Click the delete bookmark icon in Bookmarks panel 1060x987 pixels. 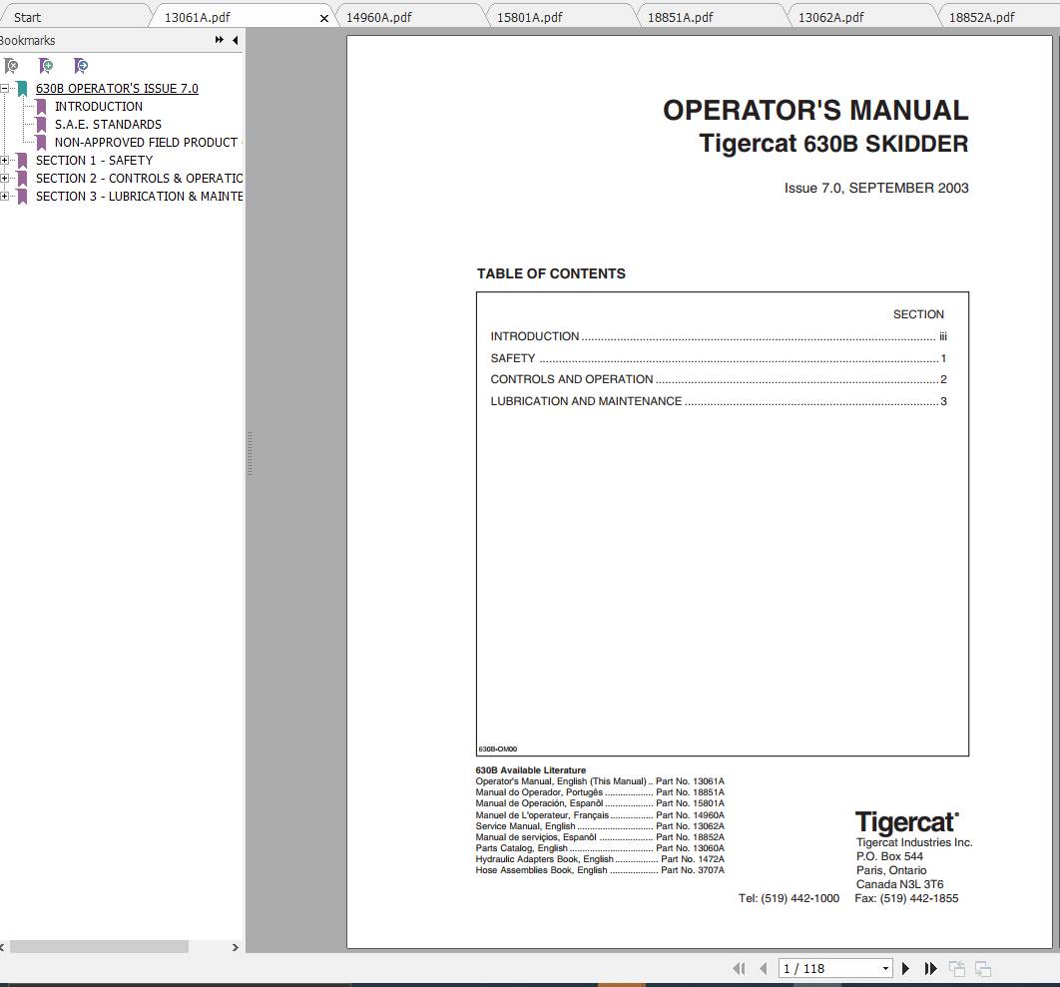pyautogui.click(x=11, y=65)
